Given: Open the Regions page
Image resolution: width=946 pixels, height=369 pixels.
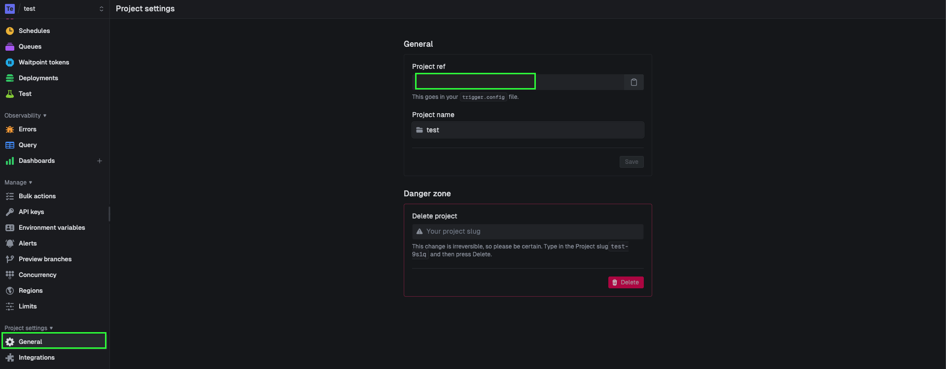Looking at the screenshot, I should click(x=54, y=291).
